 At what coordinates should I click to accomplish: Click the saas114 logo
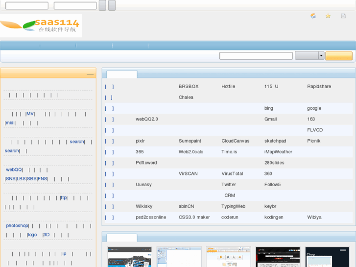[x=41, y=25]
